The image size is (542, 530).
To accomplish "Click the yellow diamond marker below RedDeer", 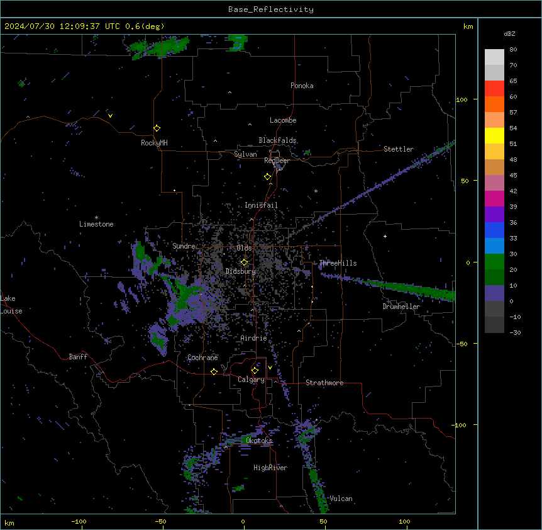I will coord(268,177).
